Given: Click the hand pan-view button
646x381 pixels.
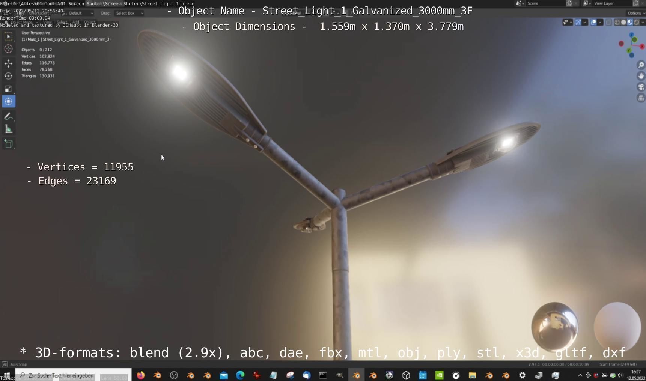Looking at the screenshot, I should 641,76.
